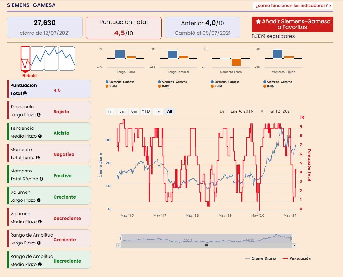Click info icon for Volumen Largo Plazo

[39, 200]
